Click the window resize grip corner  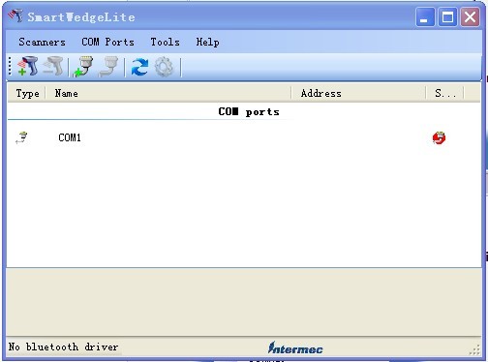pos(474,349)
